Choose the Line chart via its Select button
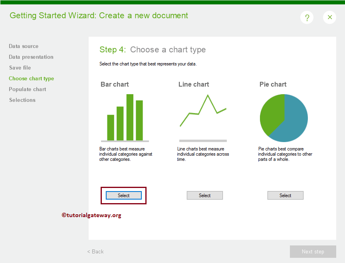Screen dimensions: 345x263 (x=204, y=195)
